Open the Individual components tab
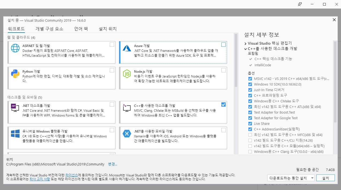Screen dimensions: 341x190 [x=50, y=29]
